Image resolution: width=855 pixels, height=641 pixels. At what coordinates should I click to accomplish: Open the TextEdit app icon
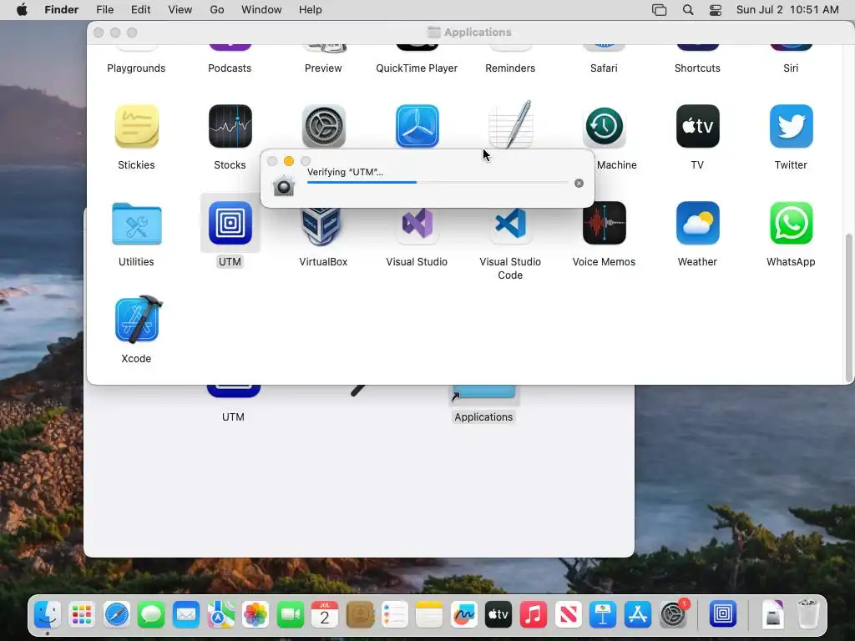[x=510, y=124]
